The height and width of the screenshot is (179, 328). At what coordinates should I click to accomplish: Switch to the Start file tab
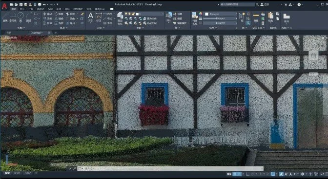click(x=9, y=33)
